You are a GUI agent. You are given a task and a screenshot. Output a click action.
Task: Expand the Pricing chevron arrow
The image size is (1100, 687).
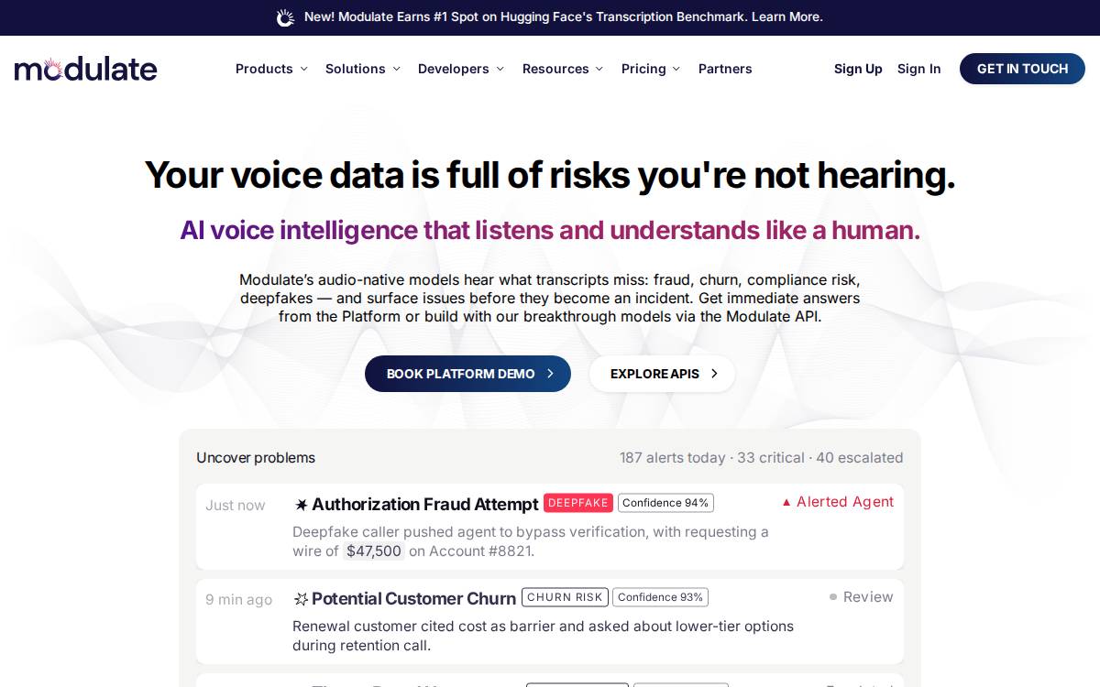(x=676, y=69)
